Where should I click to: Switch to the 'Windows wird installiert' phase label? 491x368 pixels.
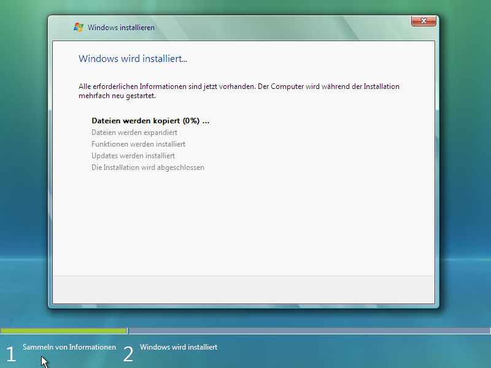179,347
